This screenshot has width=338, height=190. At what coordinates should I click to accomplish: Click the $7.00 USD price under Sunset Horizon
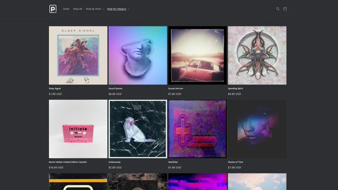click(x=174, y=94)
